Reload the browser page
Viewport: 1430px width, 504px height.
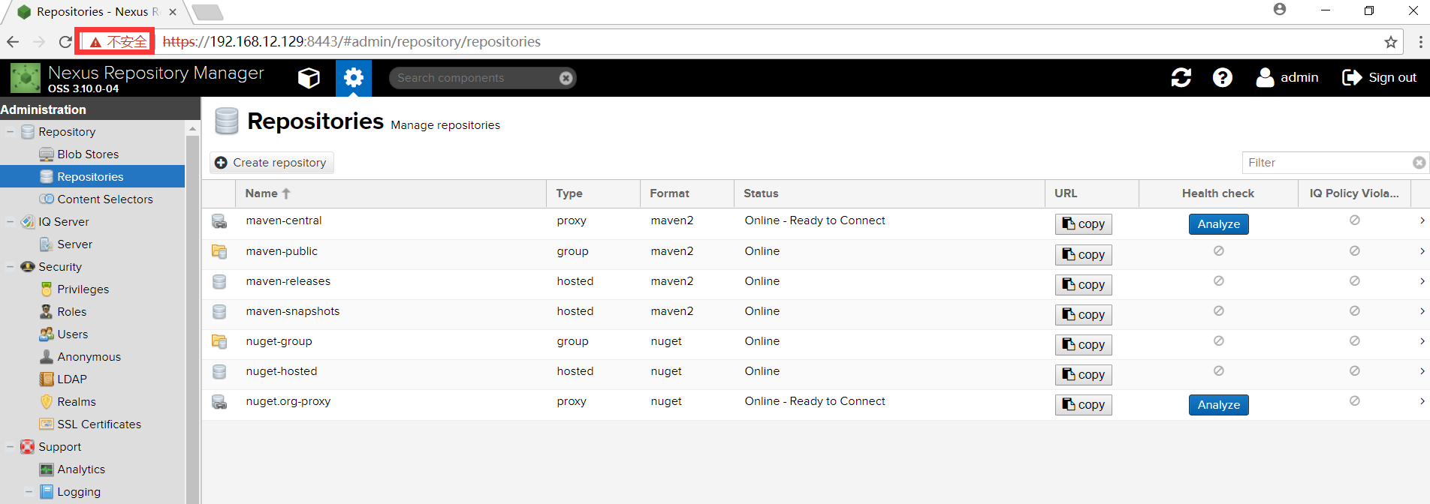coord(65,42)
